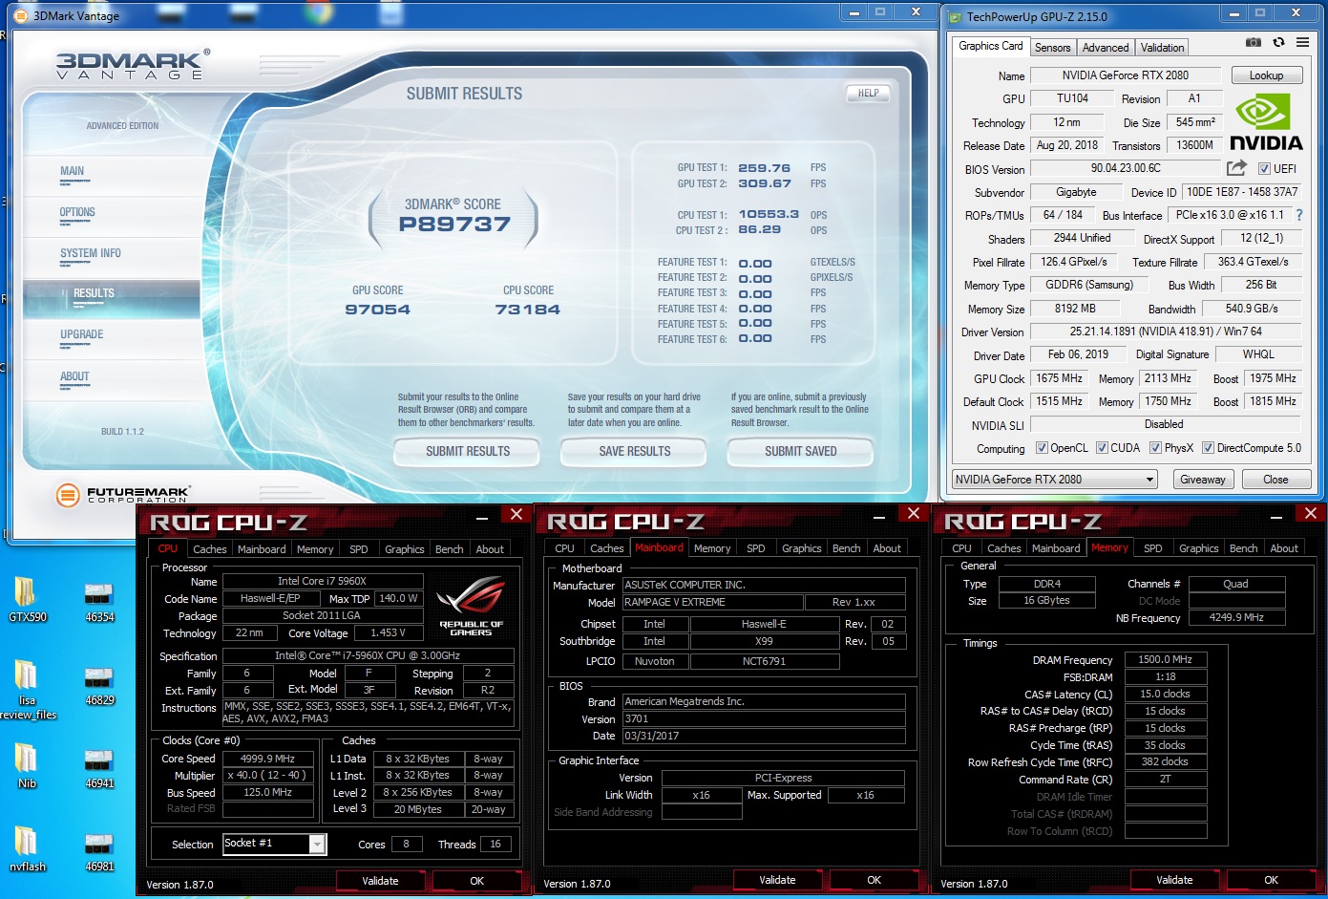1328x899 pixels.
Task: Open the GPU-Z hamburger menu icon
Action: coord(1302,42)
